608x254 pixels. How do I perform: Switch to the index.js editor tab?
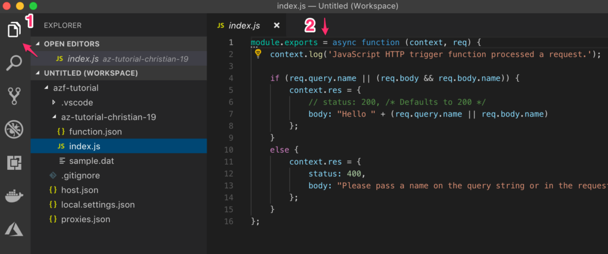pos(244,25)
